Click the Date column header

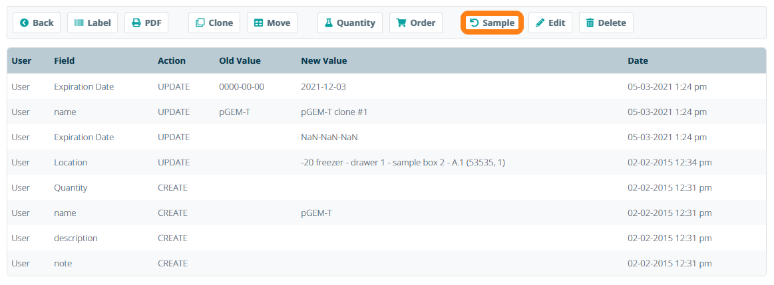coord(638,60)
